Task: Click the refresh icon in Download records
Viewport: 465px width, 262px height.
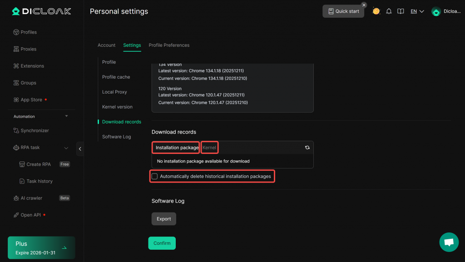Action: click(307, 148)
